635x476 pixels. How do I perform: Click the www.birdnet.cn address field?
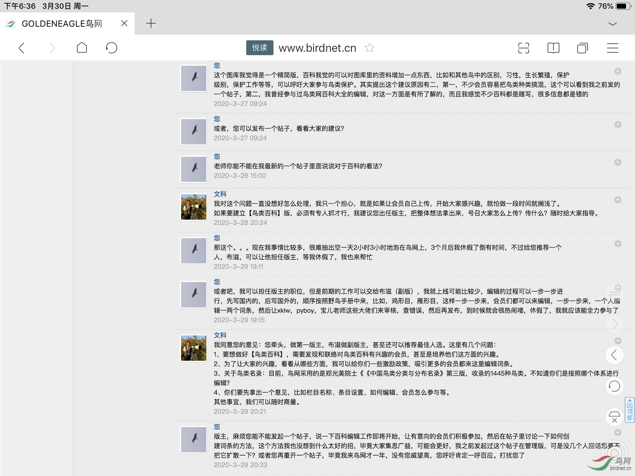[x=317, y=48]
